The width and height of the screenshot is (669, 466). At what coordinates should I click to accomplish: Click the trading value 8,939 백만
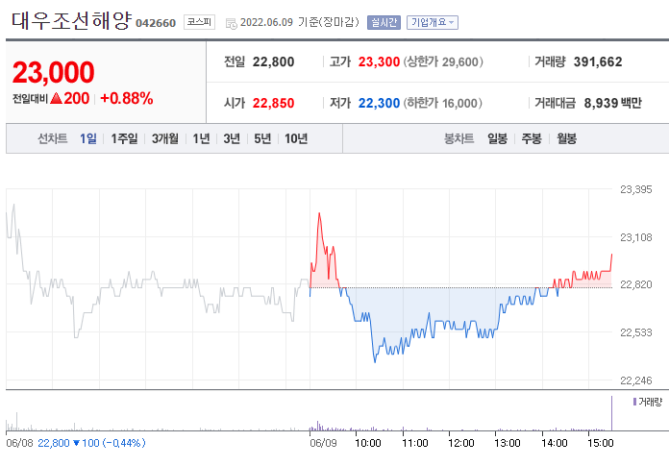pyautogui.click(x=612, y=103)
